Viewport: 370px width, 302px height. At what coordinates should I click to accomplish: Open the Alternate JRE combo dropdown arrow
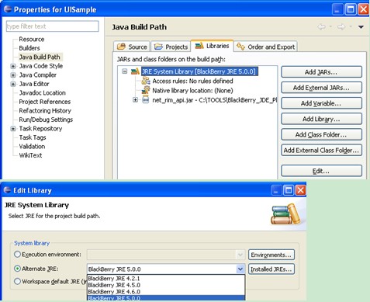click(x=240, y=269)
